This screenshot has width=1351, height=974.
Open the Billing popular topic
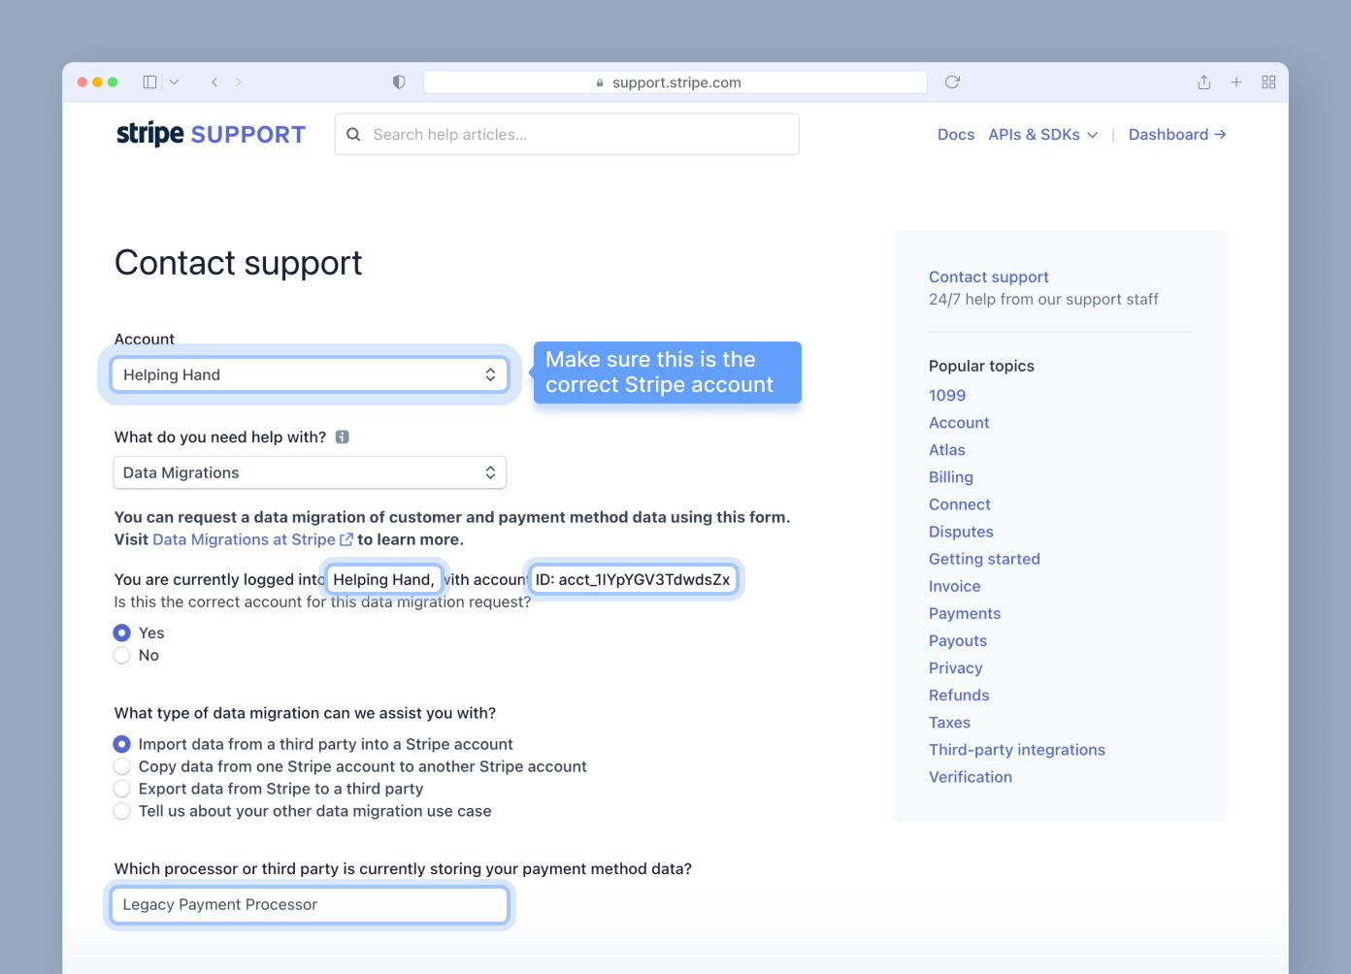tap(951, 477)
